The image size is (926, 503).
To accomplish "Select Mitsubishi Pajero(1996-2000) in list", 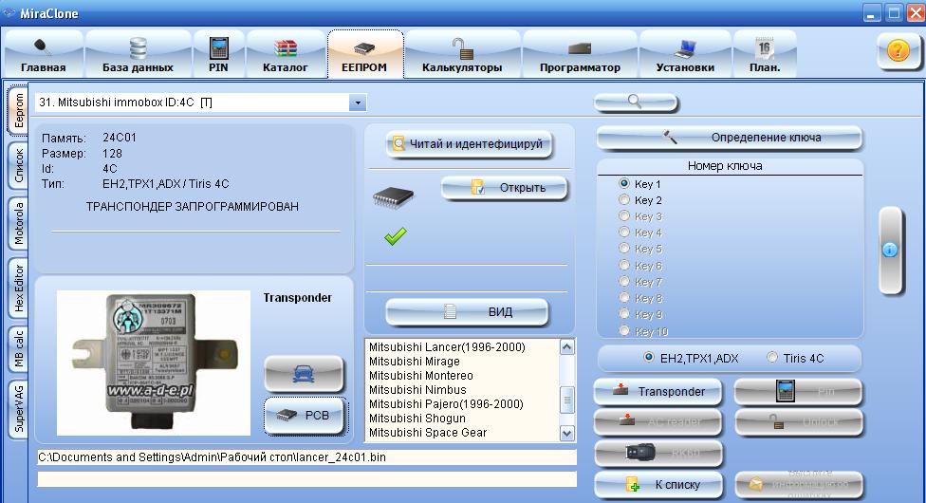I will (x=447, y=403).
